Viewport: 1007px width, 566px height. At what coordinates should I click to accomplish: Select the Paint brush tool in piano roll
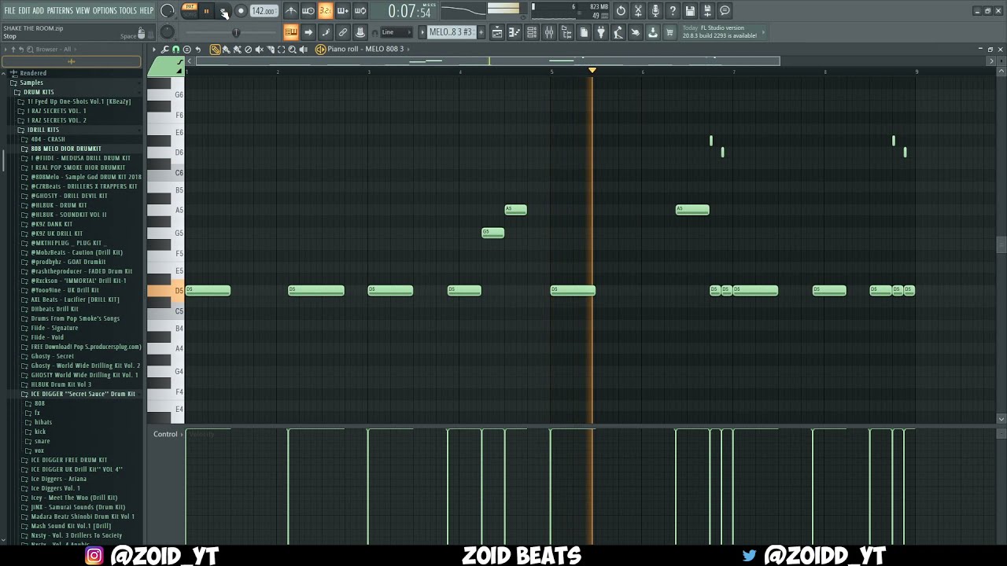(x=227, y=50)
